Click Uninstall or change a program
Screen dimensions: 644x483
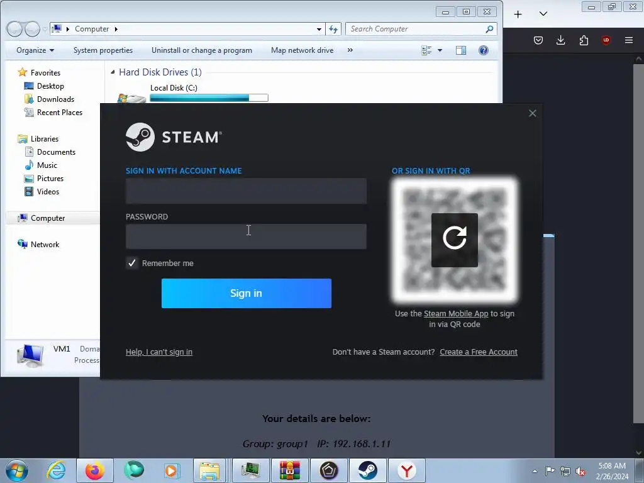202,50
